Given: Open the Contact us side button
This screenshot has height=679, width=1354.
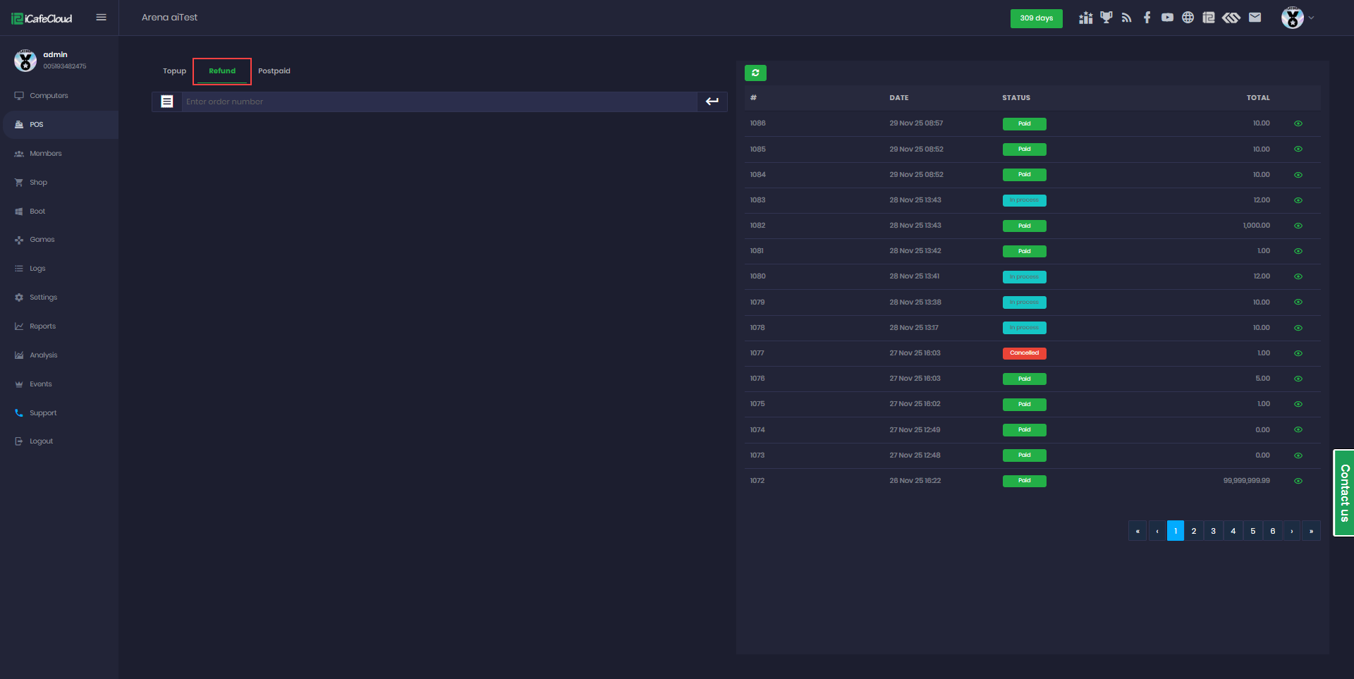Looking at the screenshot, I should pos(1344,493).
